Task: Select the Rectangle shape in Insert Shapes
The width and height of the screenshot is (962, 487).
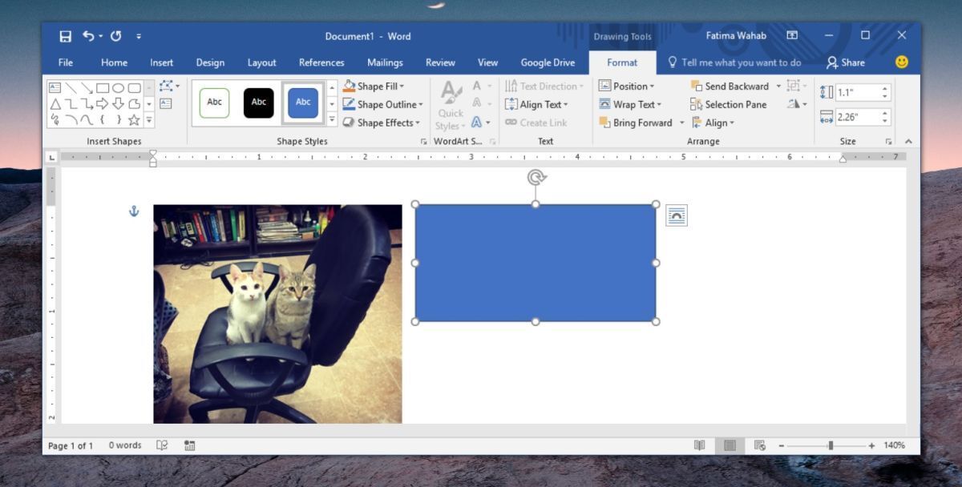Action: tap(103, 87)
